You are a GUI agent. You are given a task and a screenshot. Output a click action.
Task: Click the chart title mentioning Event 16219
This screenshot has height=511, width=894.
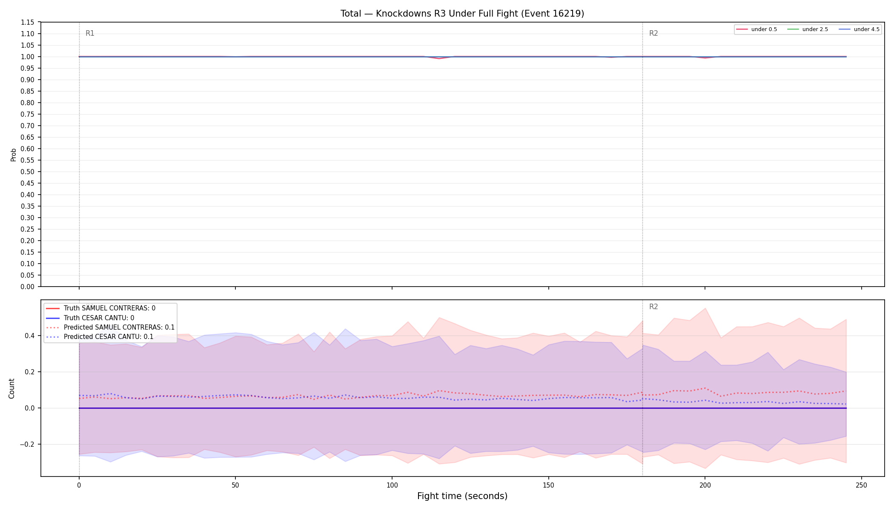coord(462,14)
